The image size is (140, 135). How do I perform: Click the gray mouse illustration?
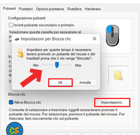[112, 35]
